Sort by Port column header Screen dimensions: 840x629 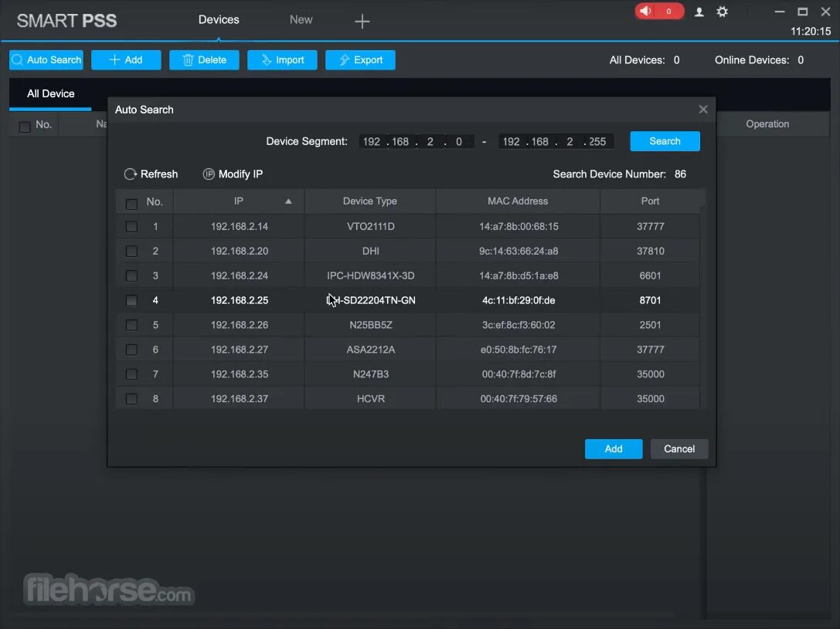[x=651, y=201]
